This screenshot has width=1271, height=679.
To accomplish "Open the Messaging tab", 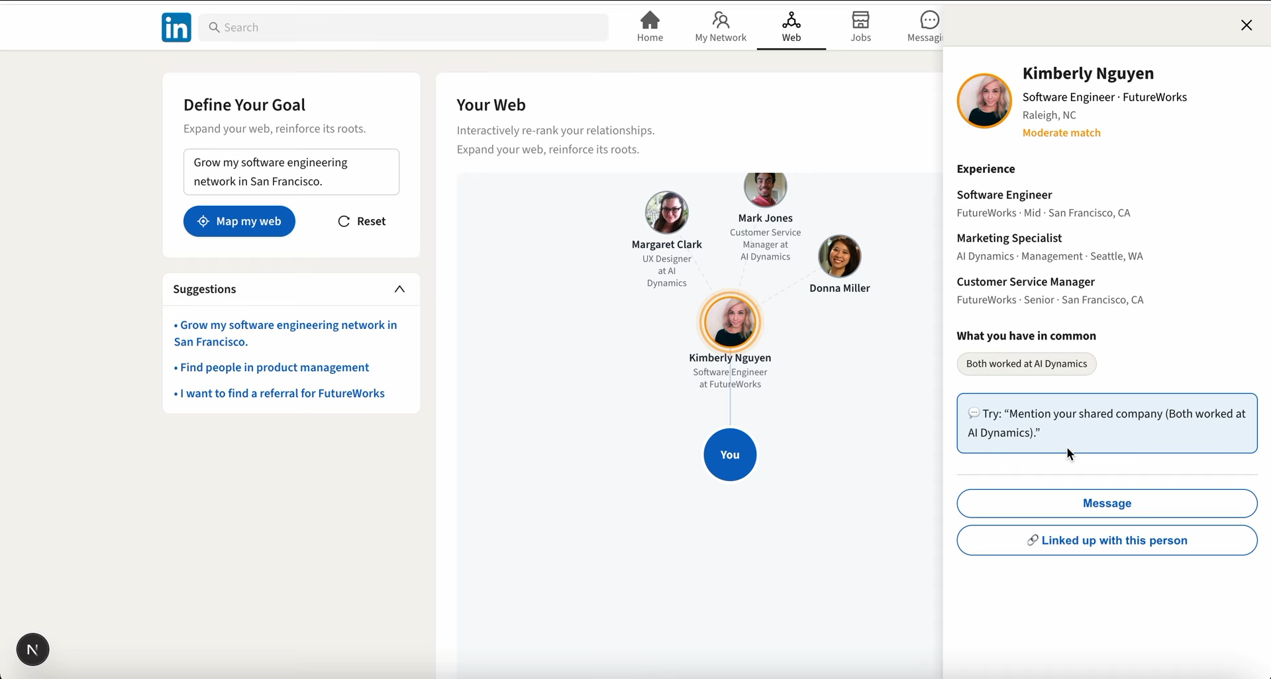I will 926,27.
